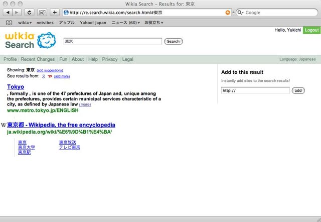Click the globe site icon in the address bar
Screen dimensions: 321x222
[x=66, y=13]
